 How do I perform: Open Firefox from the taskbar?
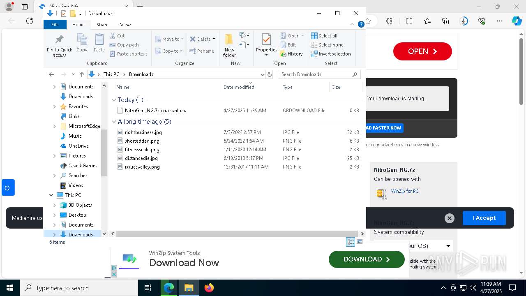pyautogui.click(x=209, y=288)
